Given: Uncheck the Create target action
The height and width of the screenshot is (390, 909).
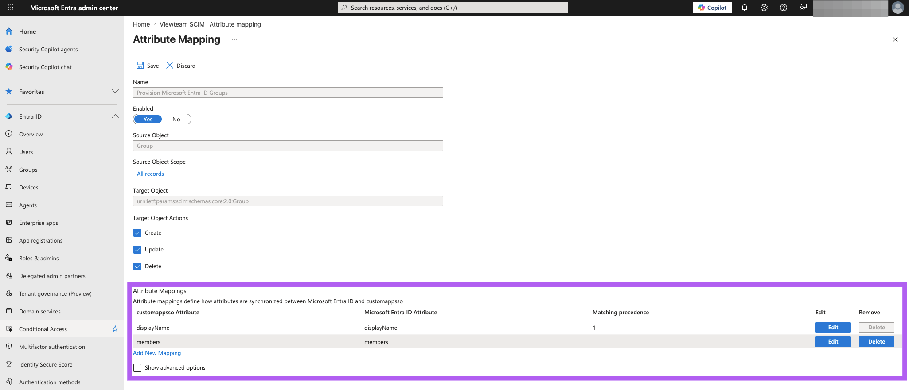Looking at the screenshot, I should tap(137, 233).
